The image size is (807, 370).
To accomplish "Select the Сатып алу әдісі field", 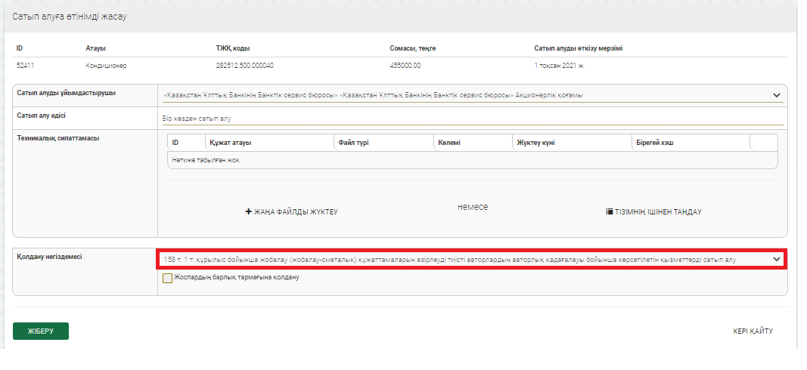I will [472, 119].
